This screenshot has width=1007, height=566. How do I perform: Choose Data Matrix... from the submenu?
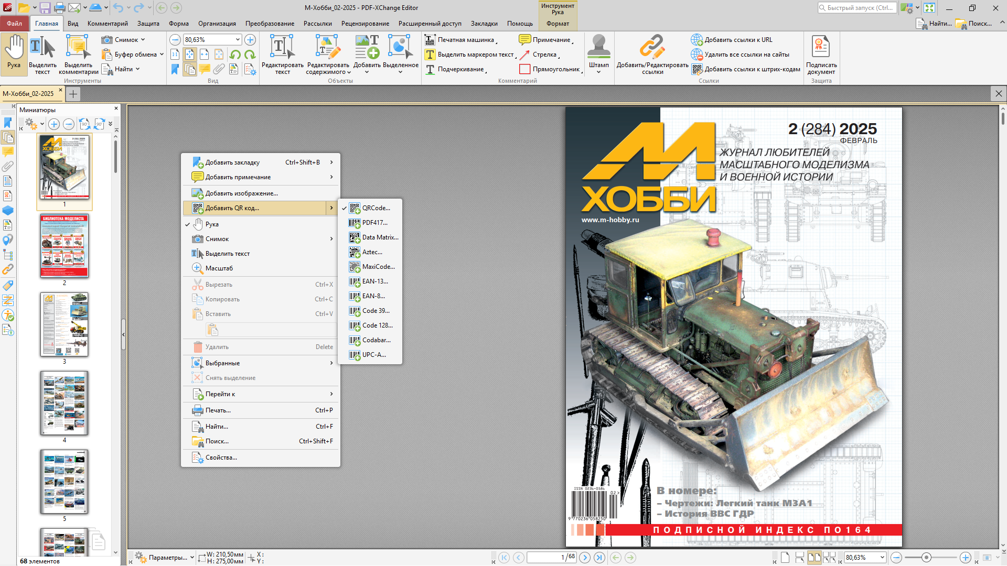tap(380, 237)
